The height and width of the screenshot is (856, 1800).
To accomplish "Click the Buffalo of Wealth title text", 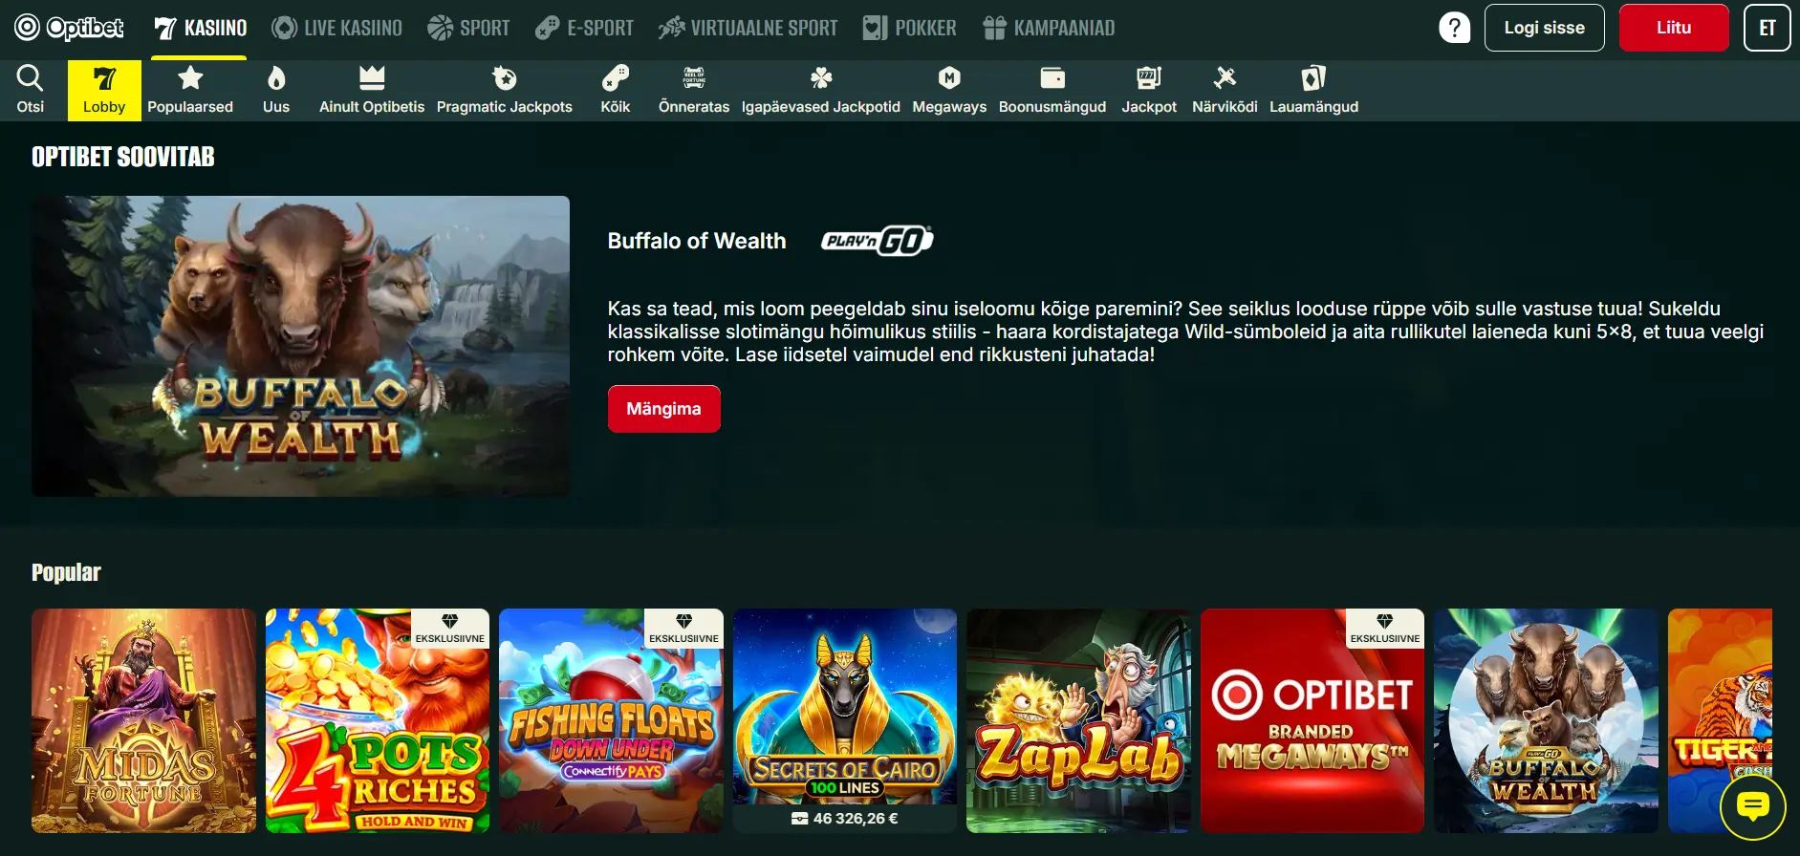I will tap(697, 241).
